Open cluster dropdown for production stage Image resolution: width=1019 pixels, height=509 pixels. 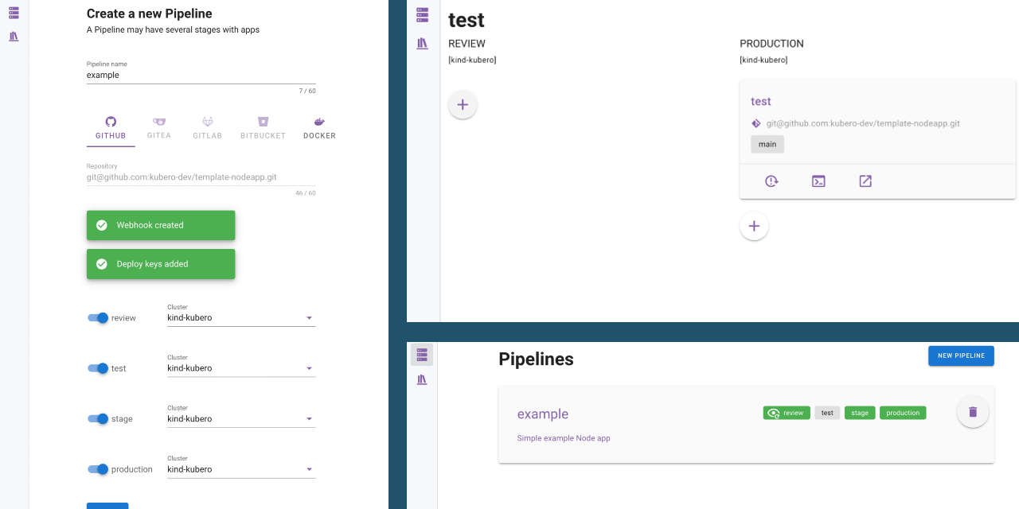tap(309, 469)
